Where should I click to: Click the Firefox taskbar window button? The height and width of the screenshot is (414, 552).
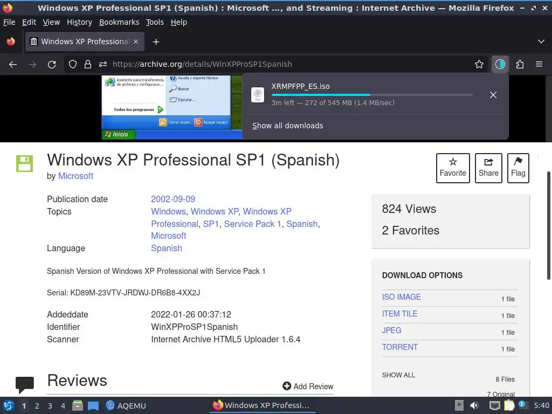[x=261, y=405]
